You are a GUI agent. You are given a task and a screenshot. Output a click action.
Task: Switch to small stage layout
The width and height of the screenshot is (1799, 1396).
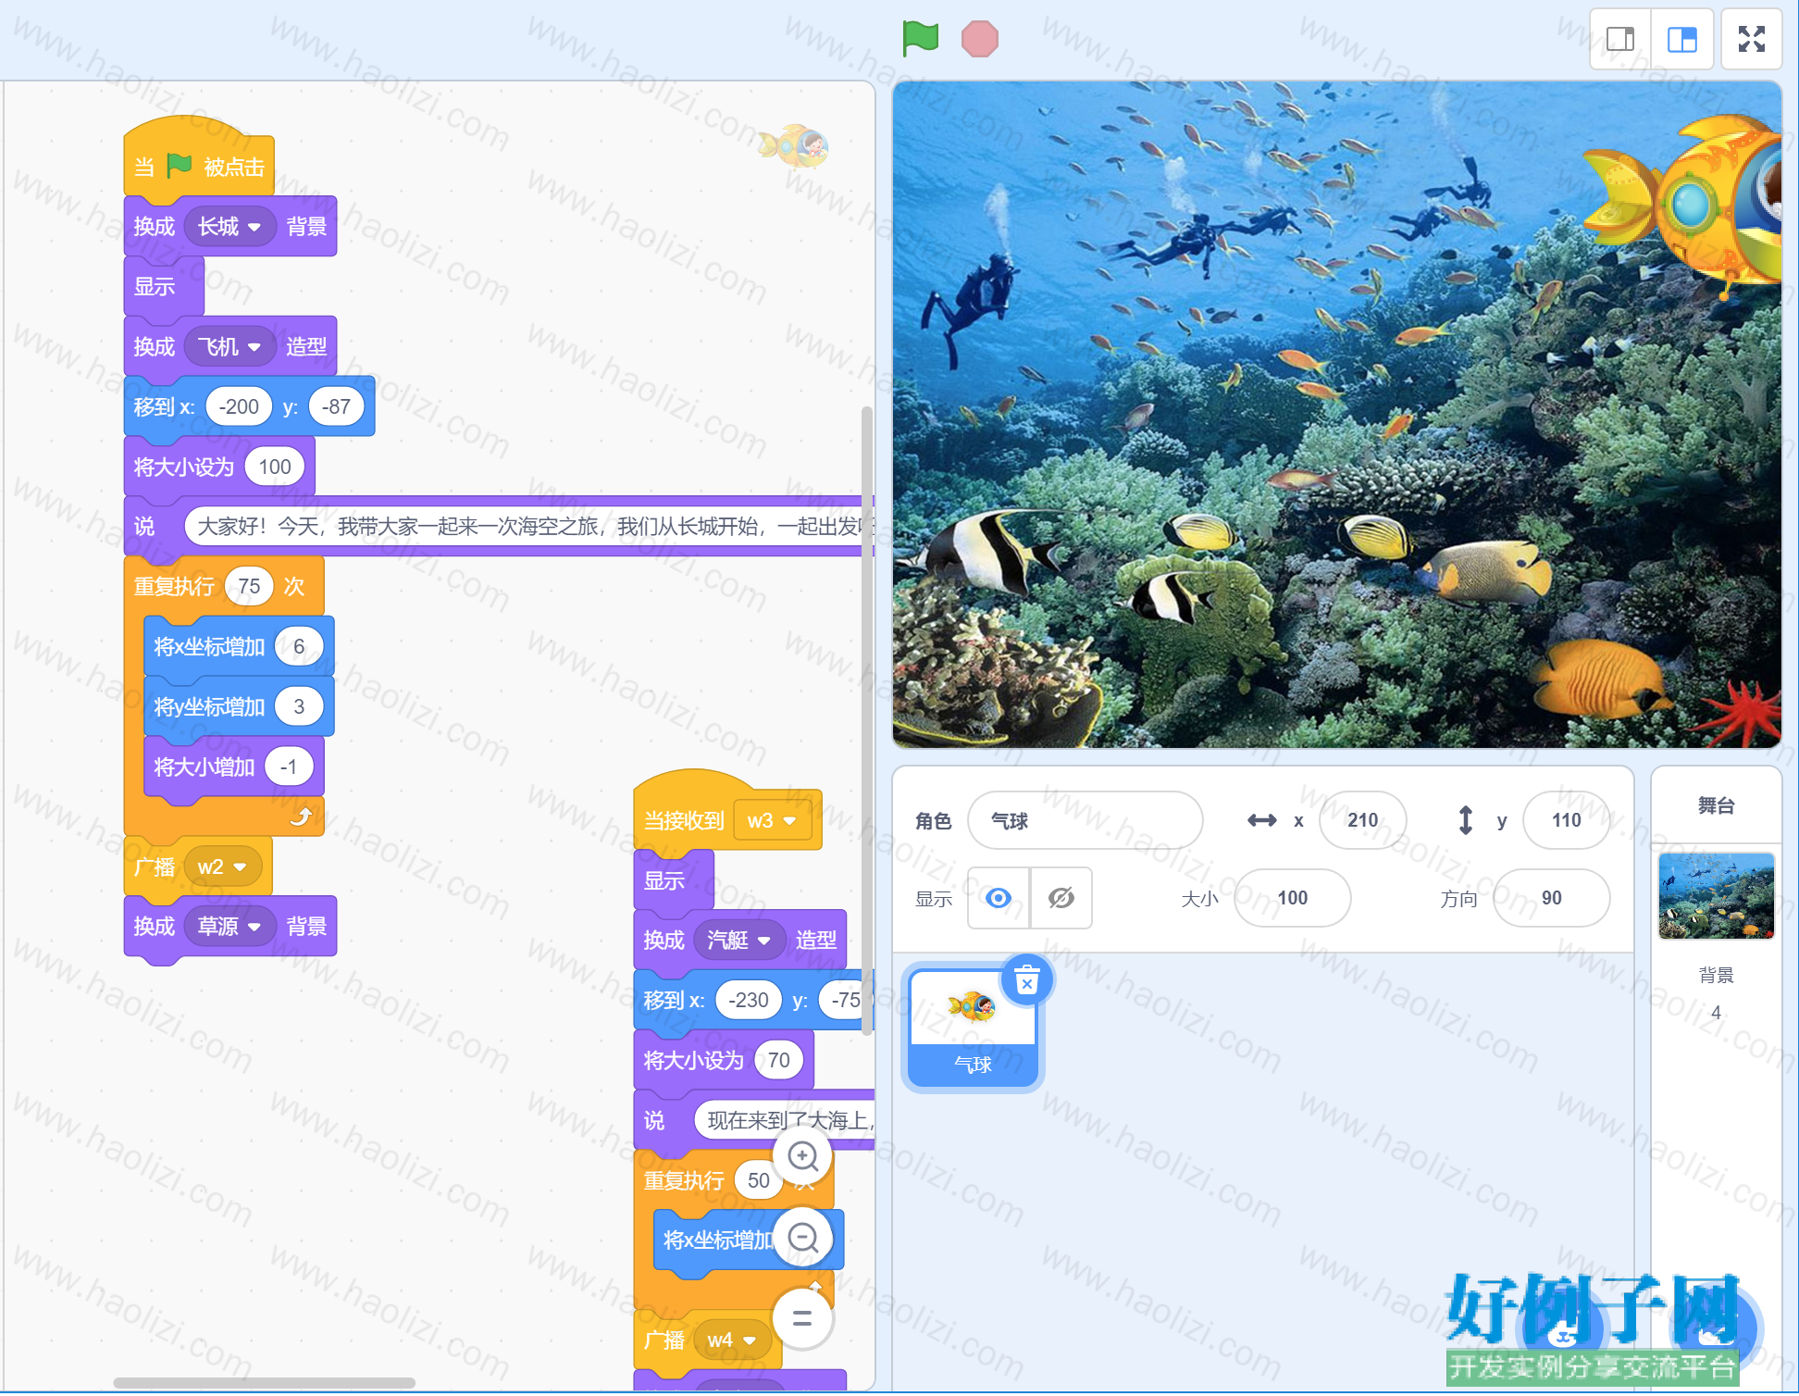(1620, 39)
